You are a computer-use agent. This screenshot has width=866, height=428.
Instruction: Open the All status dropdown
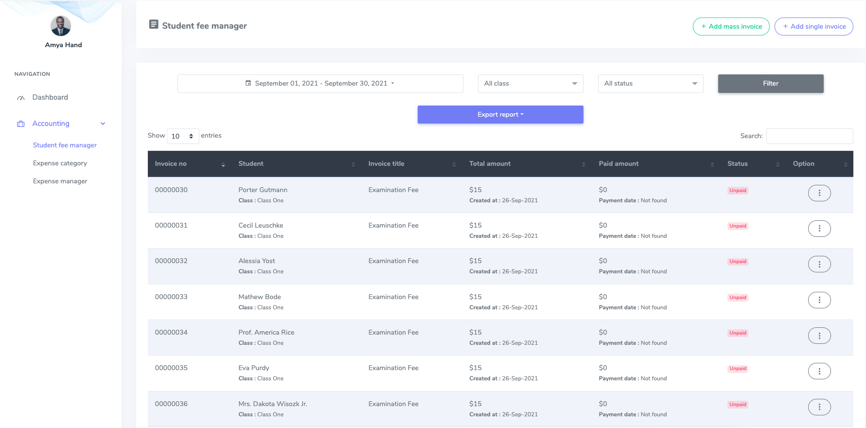tap(650, 84)
